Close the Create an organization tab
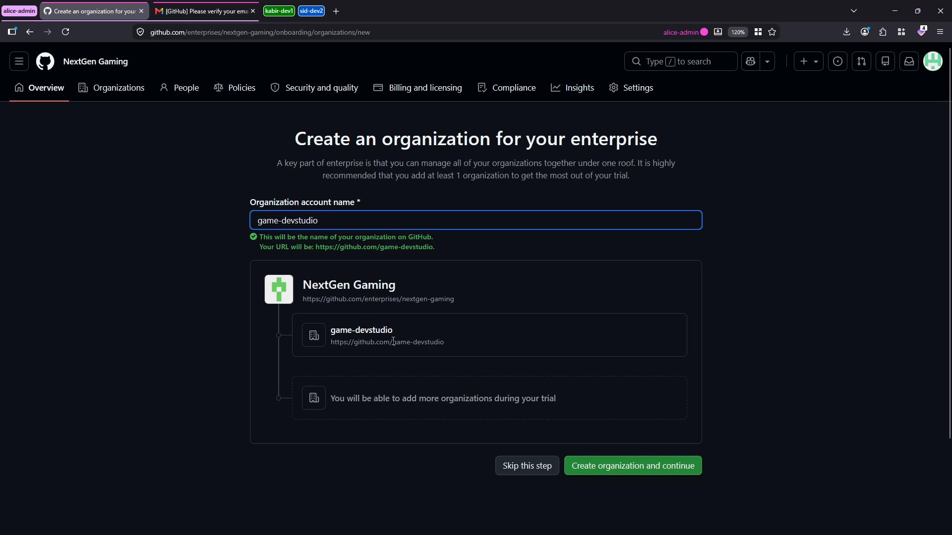Screen dimensions: 952x535 click(141, 11)
